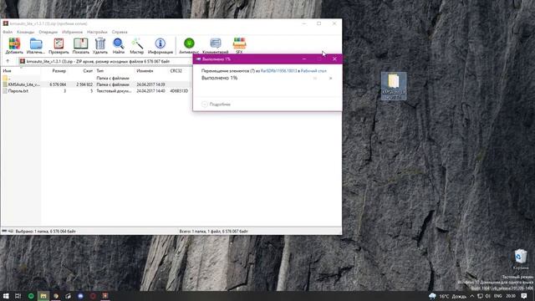Click the Рабочий стол destination link
Image resolution: width=535 pixels, height=301 pixels.
click(313, 70)
